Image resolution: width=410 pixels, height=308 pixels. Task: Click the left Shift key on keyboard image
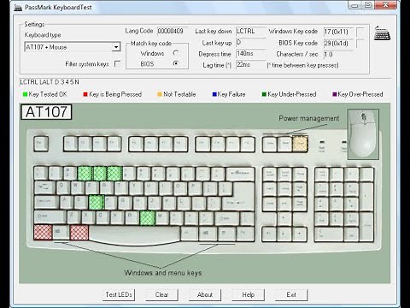point(50,217)
